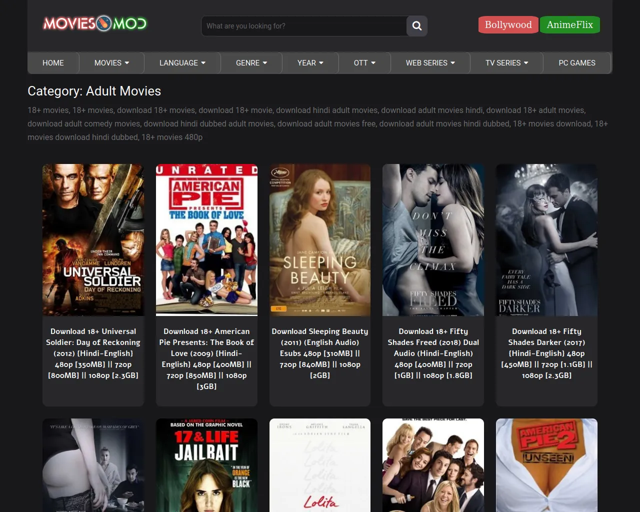The width and height of the screenshot is (640, 512).
Task: Open the 'Download 18+ Universal Soldier' title link
Action: (x=93, y=353)
